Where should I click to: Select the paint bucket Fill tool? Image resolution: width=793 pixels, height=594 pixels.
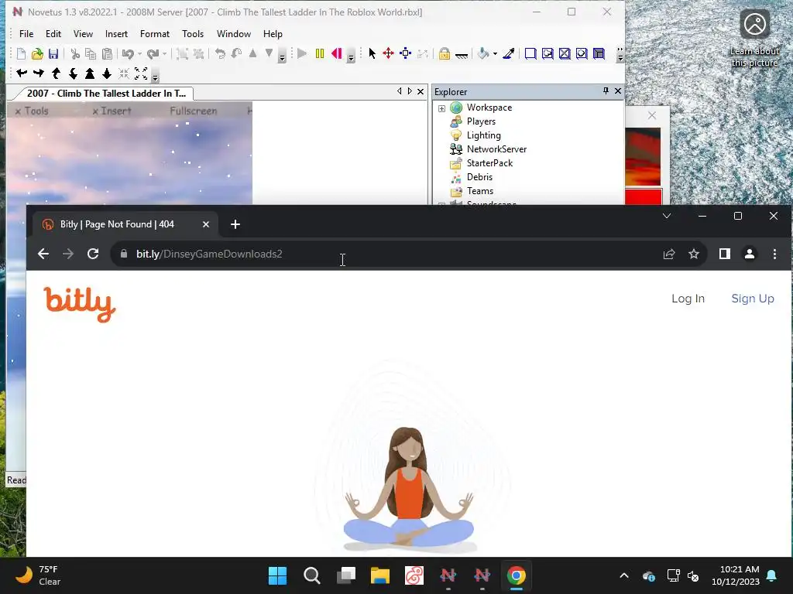[483, 53]
